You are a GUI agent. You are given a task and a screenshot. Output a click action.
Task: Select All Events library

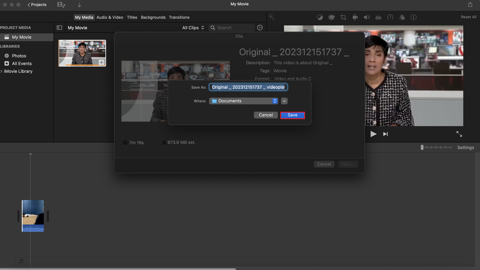[x=22, y=63]
